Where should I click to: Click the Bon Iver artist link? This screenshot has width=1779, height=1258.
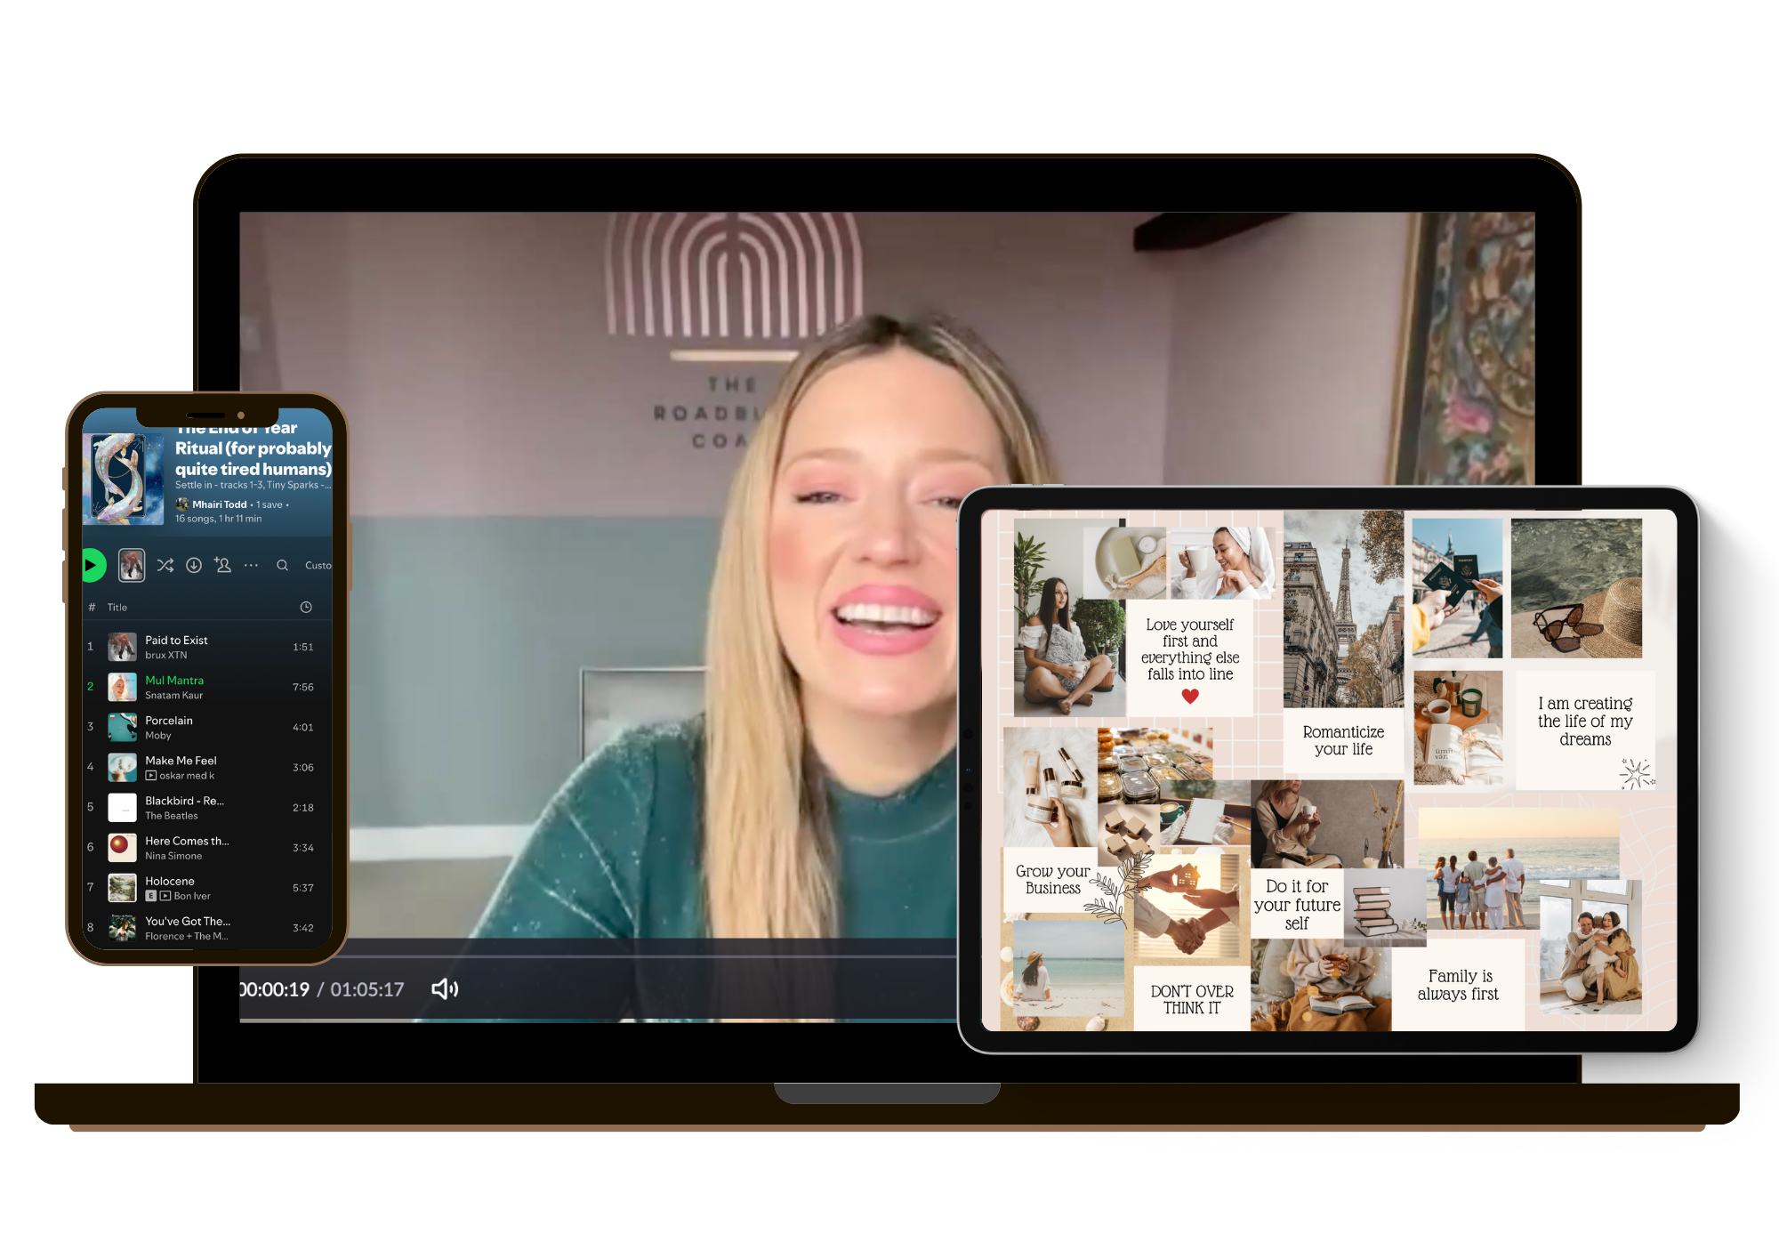coord(192,896)
